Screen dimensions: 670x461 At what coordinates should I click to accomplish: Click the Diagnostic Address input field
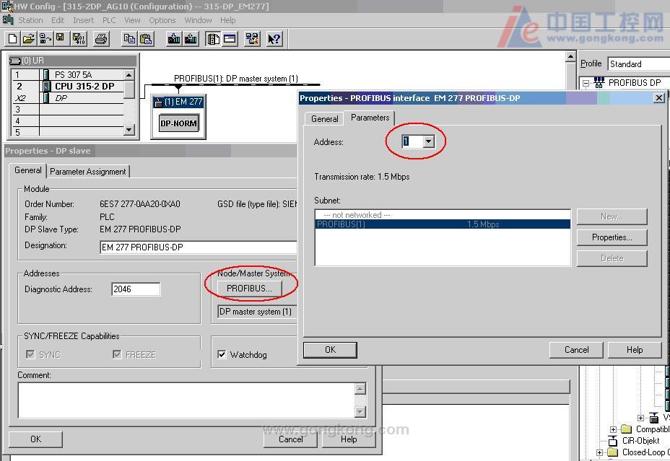coord(136,289)
